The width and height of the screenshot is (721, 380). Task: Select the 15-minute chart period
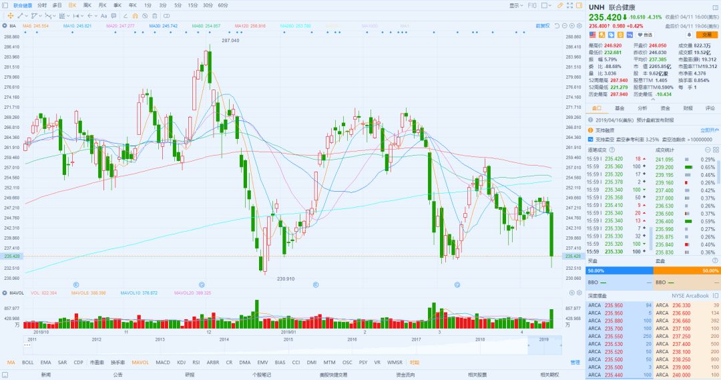pos(193,5)
